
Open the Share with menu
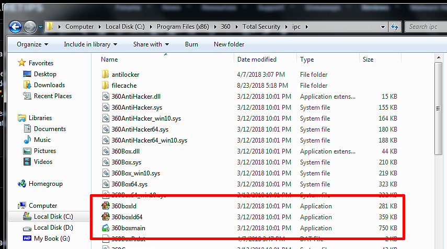point(151,44)
